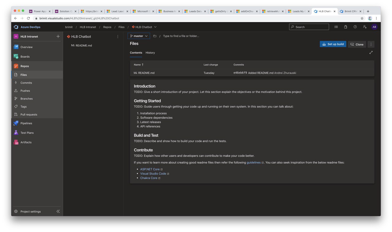The width and height of the screenshot is (392, 232).
Task: Open the Boards sidebar icon
Action: (16, 56)
